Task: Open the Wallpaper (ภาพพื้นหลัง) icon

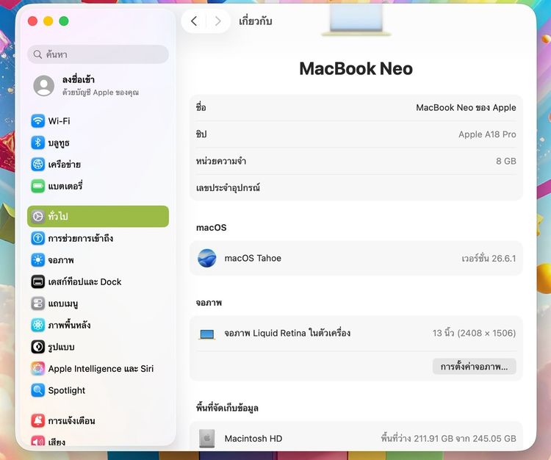Action: 37,325
